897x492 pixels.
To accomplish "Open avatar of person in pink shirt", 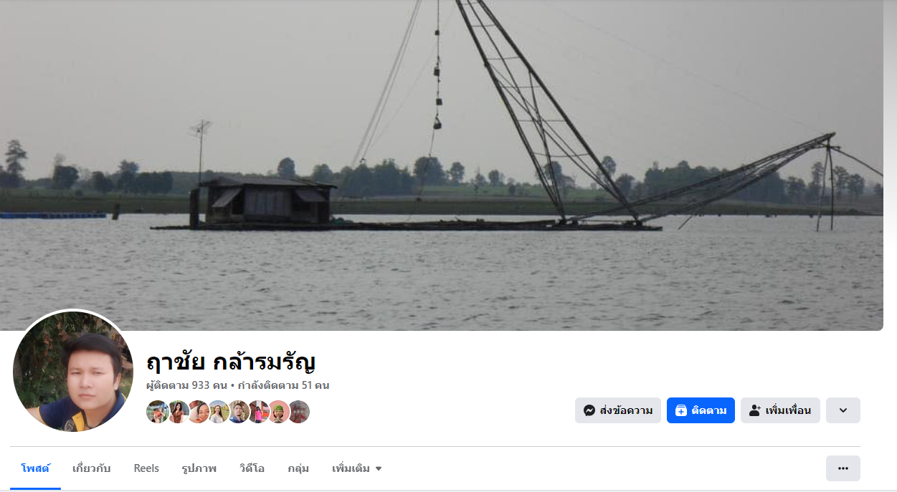I will click(x=258, y=412).
